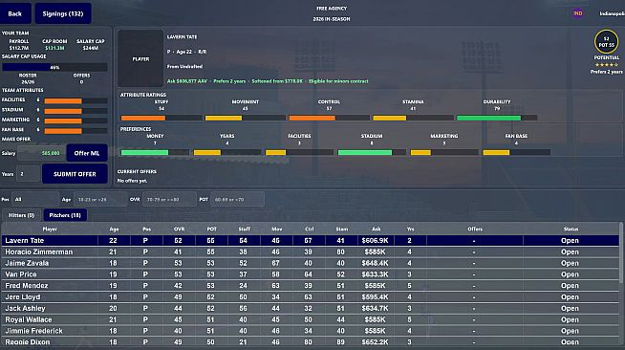Select player Jere Lloyd
The height and width of the screenshot is (350, 625).
click(311, 297)
